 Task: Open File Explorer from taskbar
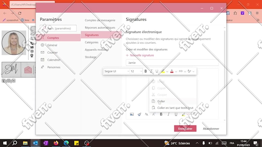[x=25, y=143]
